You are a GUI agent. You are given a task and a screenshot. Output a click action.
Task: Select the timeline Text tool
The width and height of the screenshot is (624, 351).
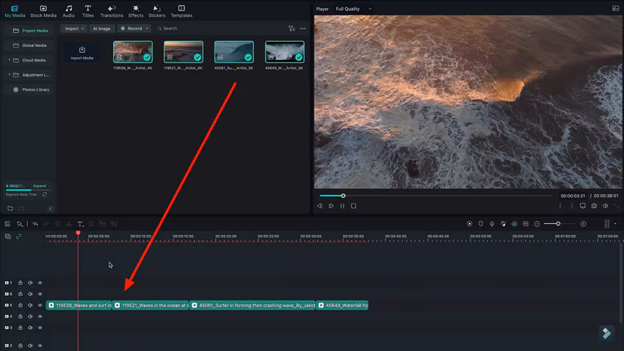[80, 224]
